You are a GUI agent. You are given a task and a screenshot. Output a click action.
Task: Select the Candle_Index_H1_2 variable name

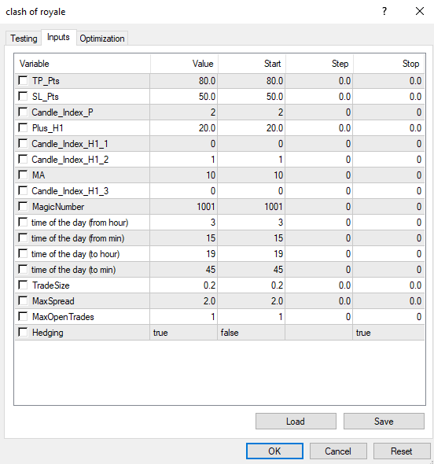(71, 160)
